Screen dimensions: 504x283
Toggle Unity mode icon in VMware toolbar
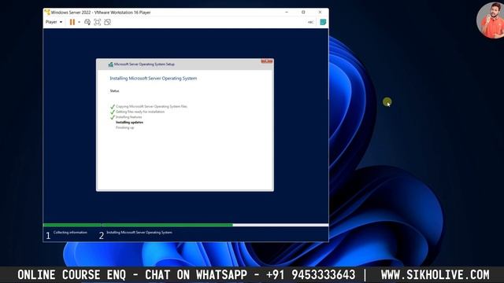(x=107, y=22)
